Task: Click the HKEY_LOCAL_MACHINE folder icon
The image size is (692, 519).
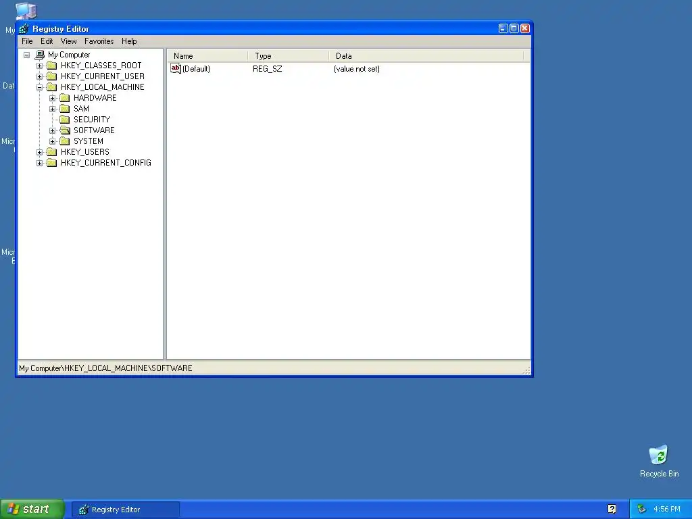Action: [52, 87]
